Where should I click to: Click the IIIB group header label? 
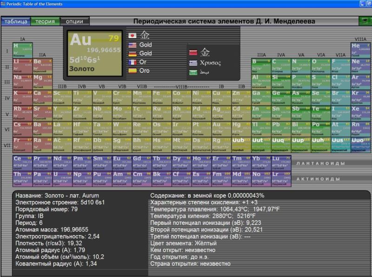[62, 87]
